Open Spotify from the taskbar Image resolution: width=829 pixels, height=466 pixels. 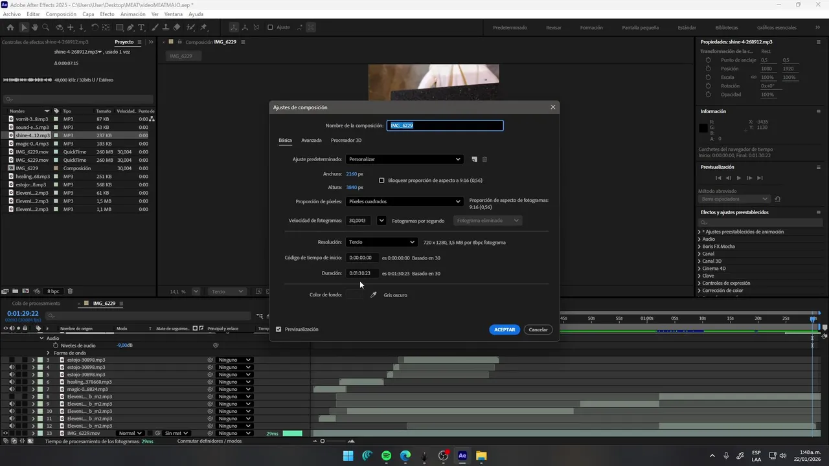386,456
